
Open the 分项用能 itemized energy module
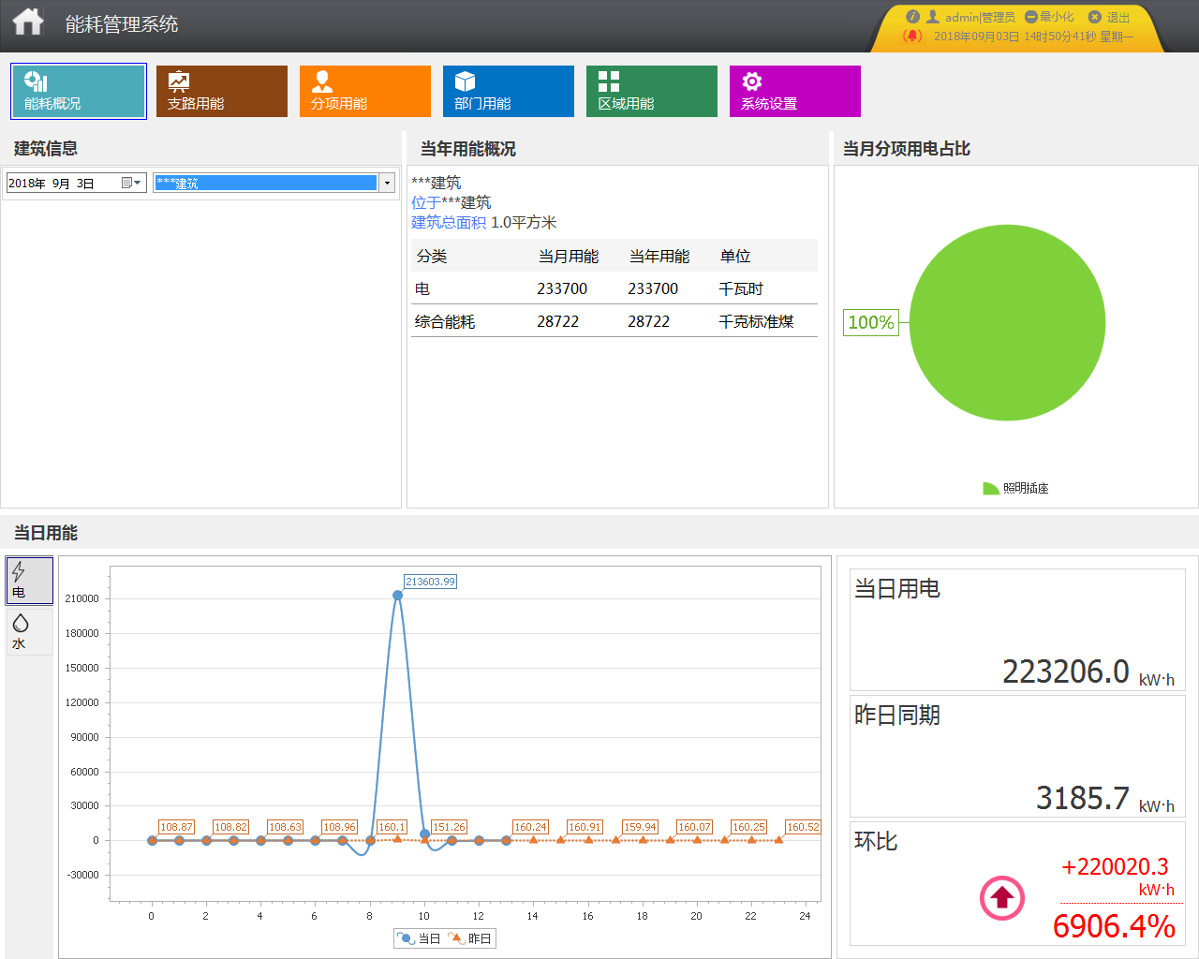coord(364,92)
